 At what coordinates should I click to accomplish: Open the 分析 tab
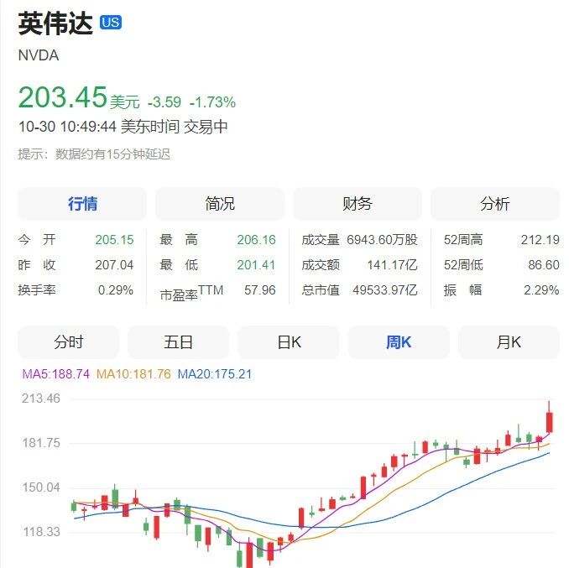[495, 204]
